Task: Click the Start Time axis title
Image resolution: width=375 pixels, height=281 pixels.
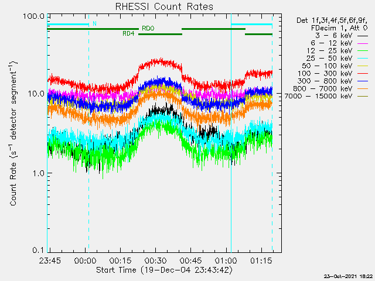Action: [164, 270]
